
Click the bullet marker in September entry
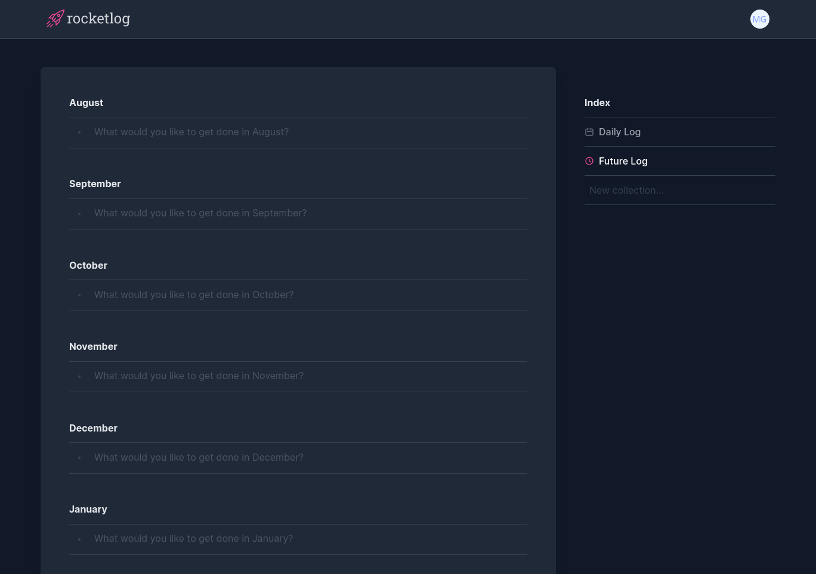(x=79, y=213)
